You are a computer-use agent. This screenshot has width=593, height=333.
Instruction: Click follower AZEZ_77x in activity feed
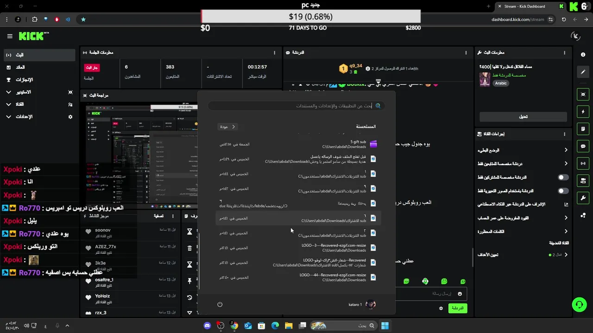click(106, 247)
